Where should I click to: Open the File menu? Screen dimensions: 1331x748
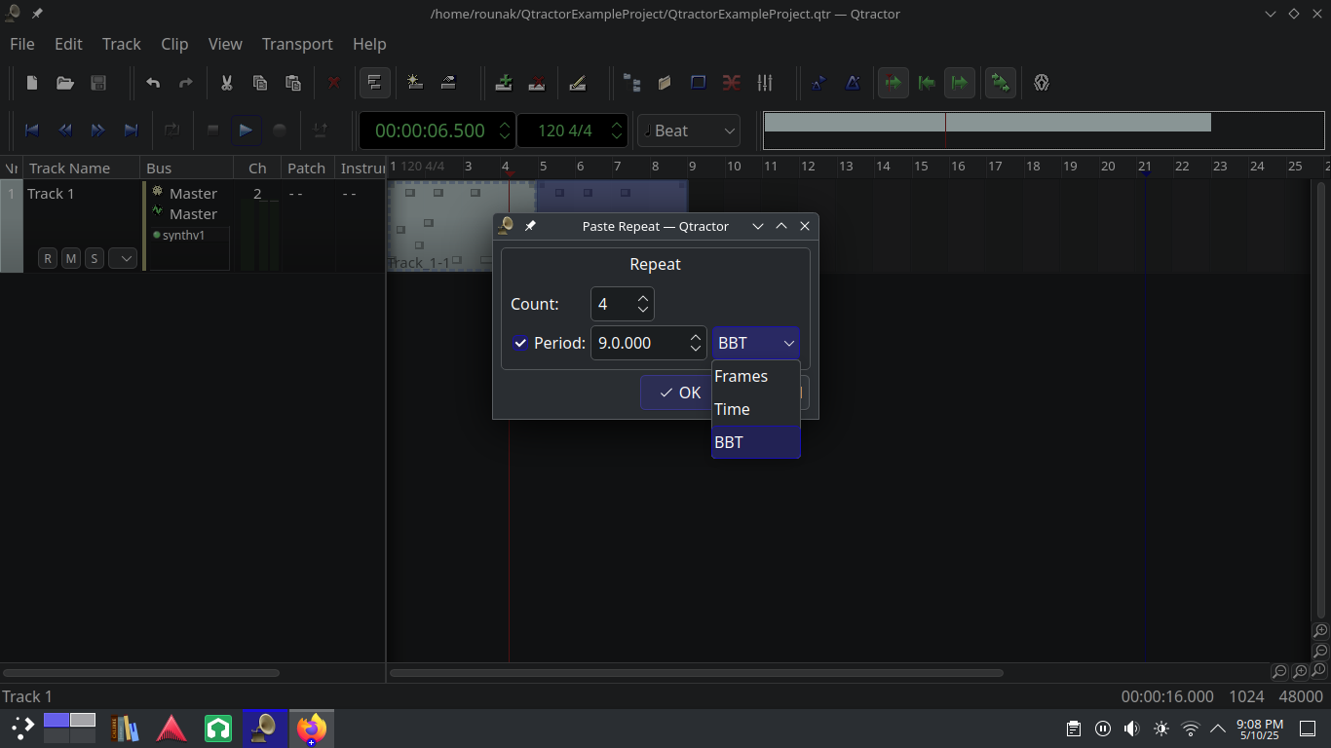click(21, 44)
